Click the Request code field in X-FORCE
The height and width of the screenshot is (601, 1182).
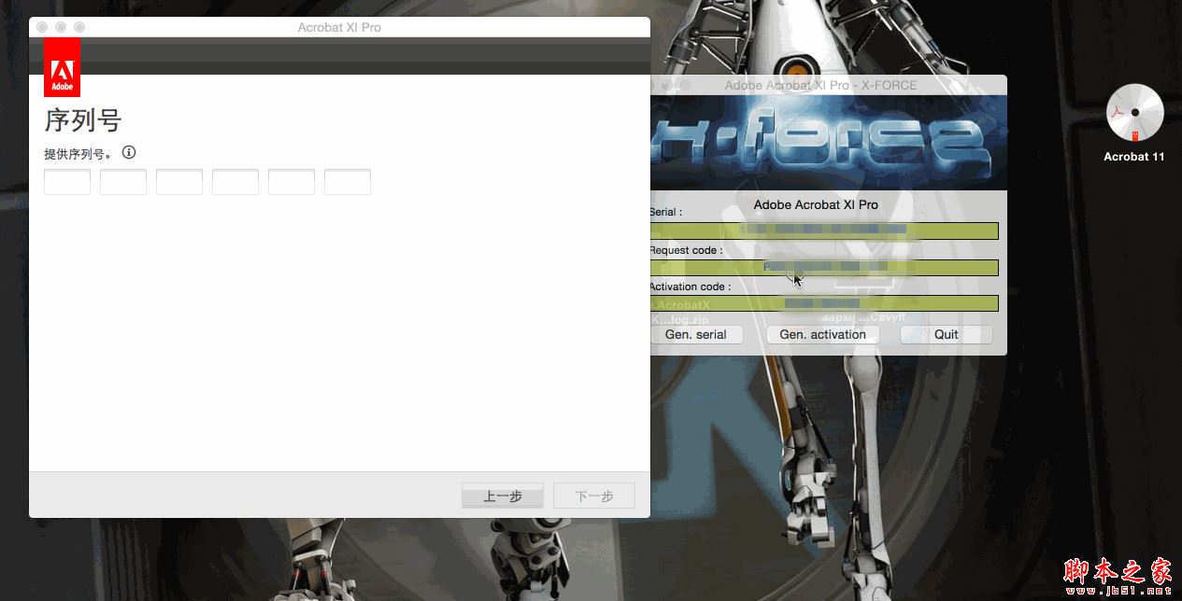coord(824,267)
